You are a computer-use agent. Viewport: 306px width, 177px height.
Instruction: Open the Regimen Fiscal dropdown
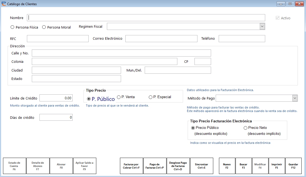[262, 26]
